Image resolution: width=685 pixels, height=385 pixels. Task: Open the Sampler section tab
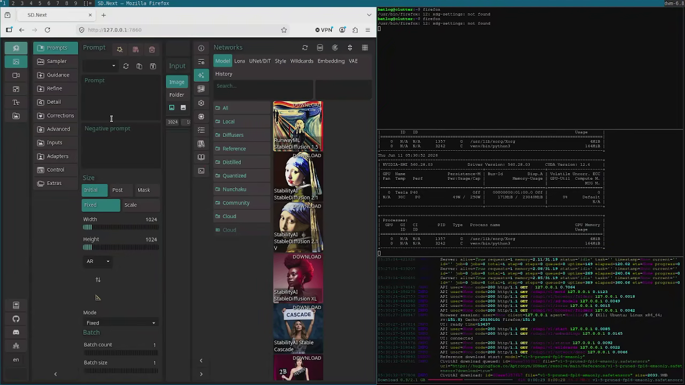57,61
